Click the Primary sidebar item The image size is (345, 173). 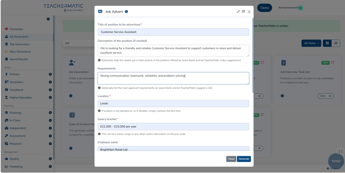(14, 74)
